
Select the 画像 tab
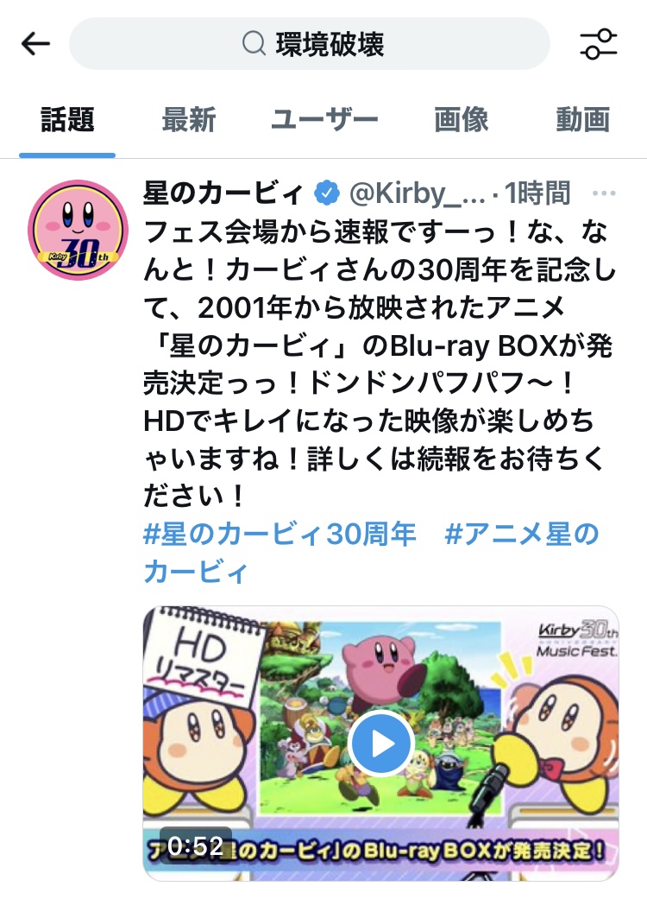point(462,120)
